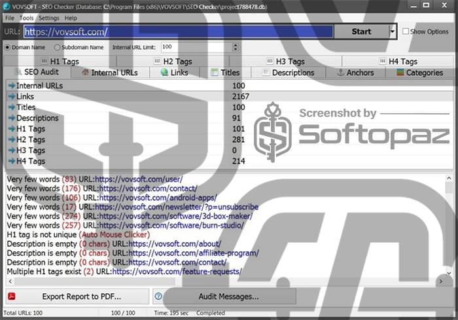This screenshot has height=320, width=458.
Task: Click the Internal URL Limit spinner arrows
Action: point(236,47)
